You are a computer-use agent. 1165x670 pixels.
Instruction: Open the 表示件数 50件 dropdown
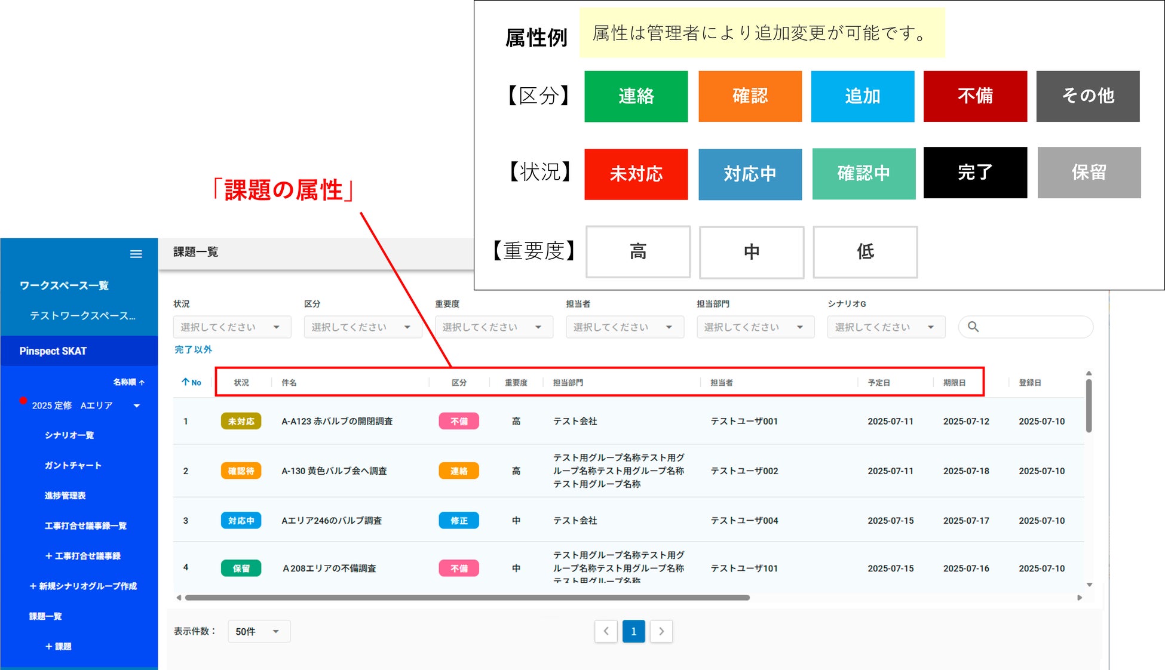[259, 631]
